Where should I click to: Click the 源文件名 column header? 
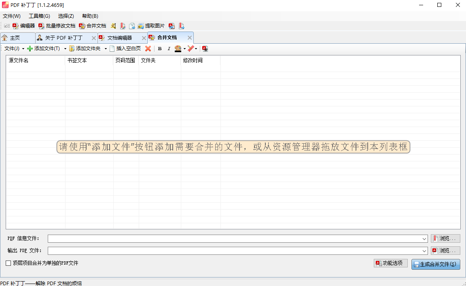tap(36, 60)
